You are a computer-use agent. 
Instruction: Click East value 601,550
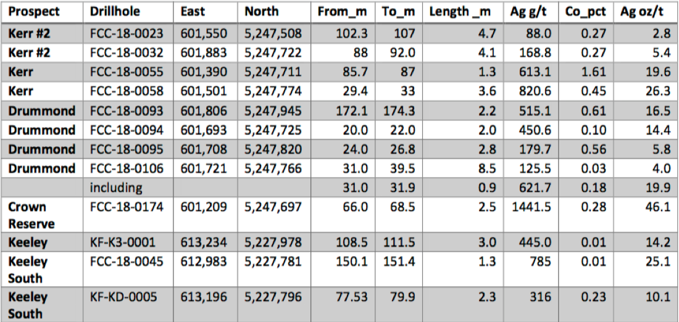203,33
